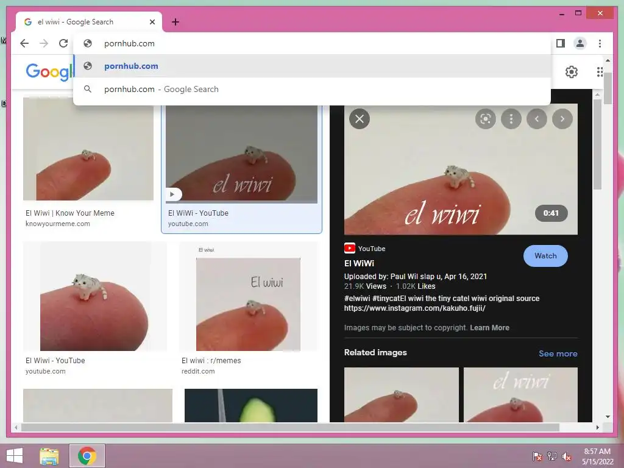
Task: Open second related image with el wiwi text
Action: pos(520,395)
